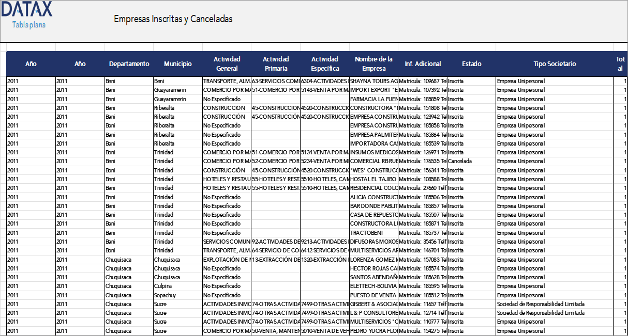This screenshot has height=336, width=628.
Task: Click the Estado column header
Action: [x=471, y=64]
